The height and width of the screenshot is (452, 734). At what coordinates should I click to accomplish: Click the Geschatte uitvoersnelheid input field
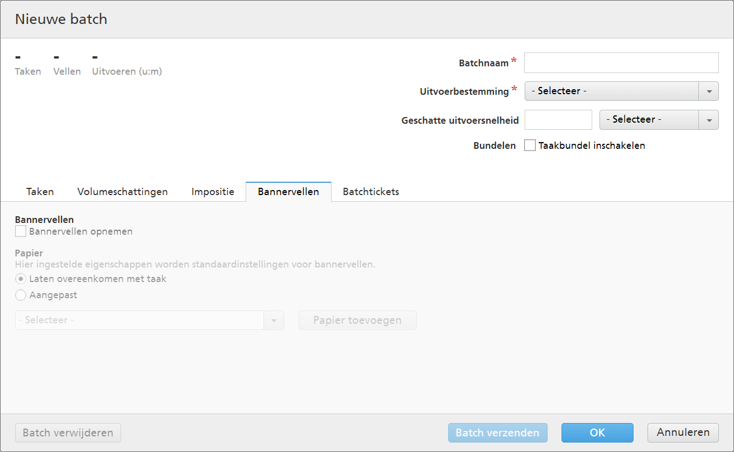click(558, 120)
